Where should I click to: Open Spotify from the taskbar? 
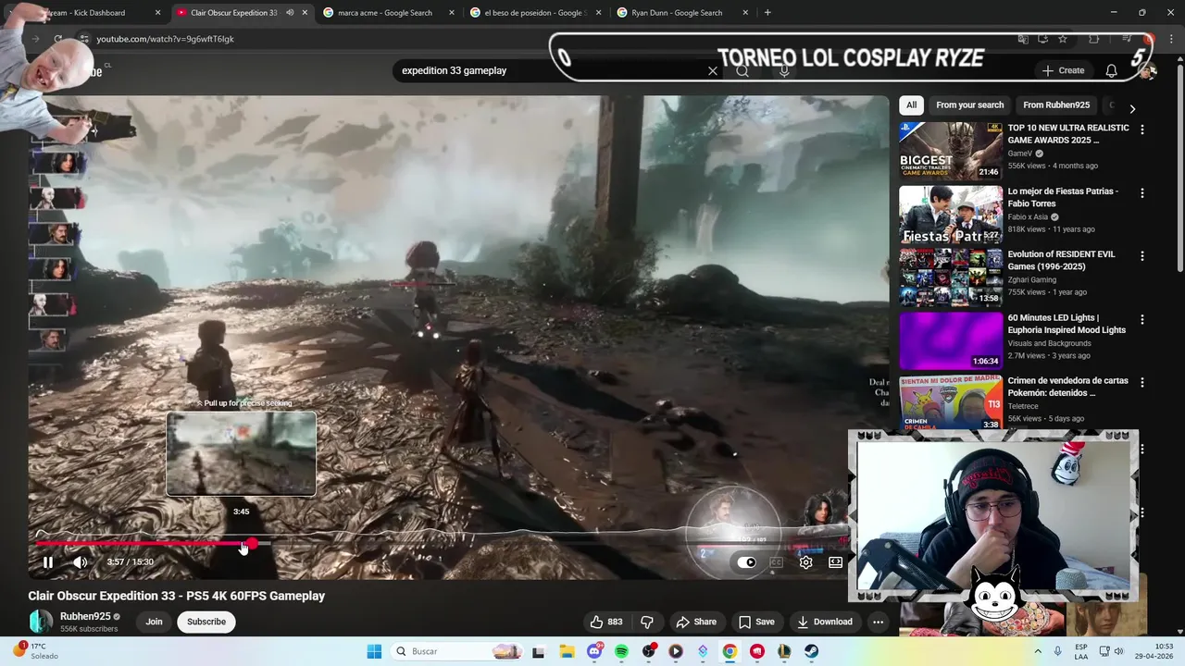pos(621,651)
